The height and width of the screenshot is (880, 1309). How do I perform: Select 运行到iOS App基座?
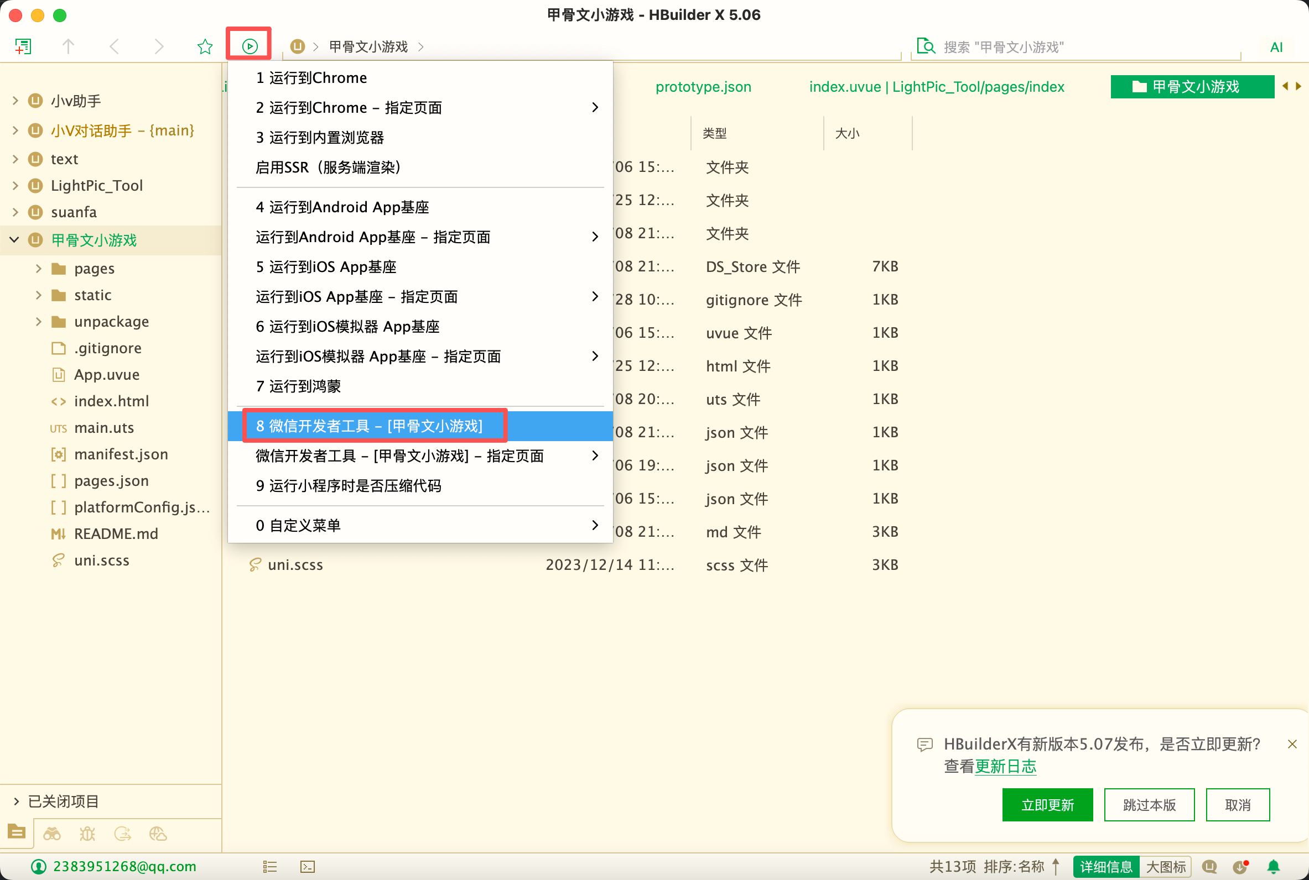pyautogui.click(x=420, y=266)
